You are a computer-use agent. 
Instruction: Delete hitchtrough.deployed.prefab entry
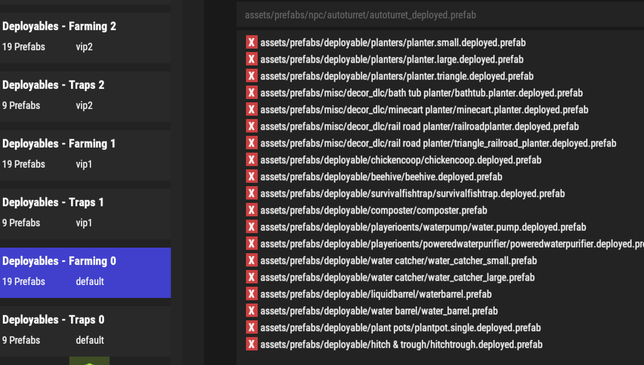click(x=252, y=344)
